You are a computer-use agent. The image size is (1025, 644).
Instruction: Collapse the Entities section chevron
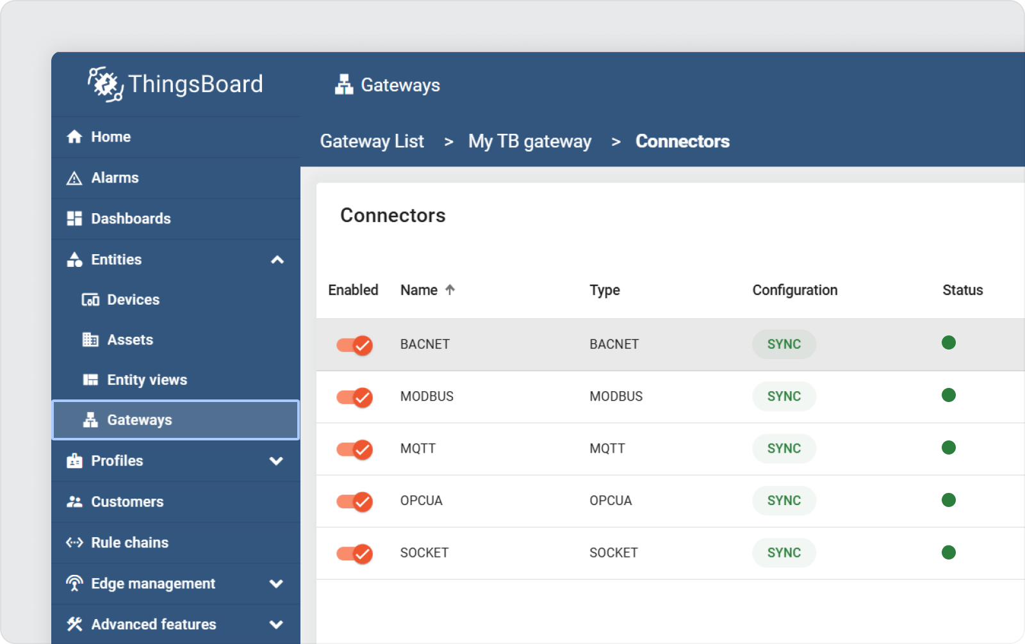[277, 260]
